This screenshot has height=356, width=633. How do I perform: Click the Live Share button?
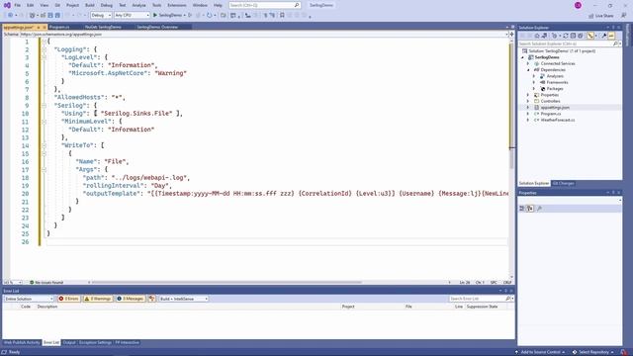pyautogui.click(x=600, y=16)
